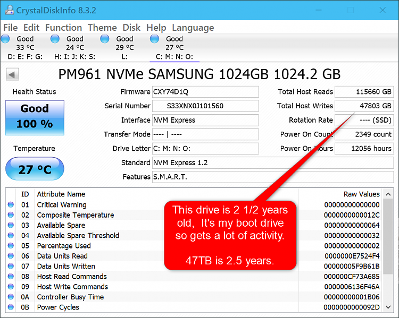Click the Good 100 % health status button
The image size is (399, 318).
35,118
